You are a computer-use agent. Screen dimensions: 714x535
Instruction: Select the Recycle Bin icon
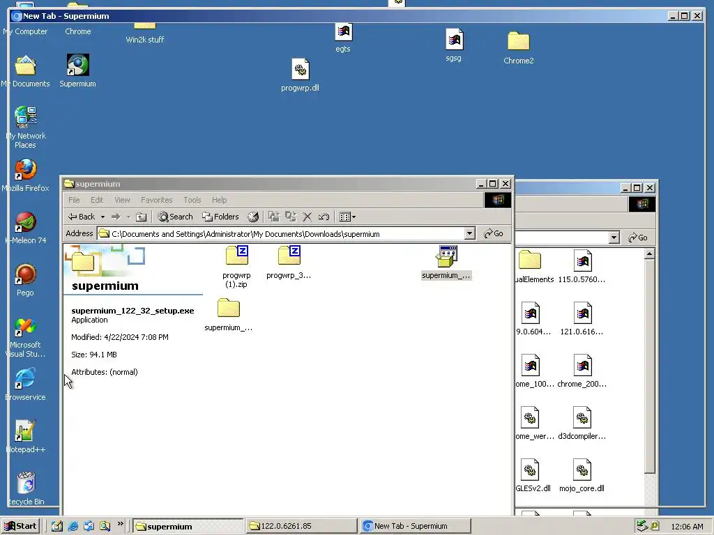click(26, 488)
